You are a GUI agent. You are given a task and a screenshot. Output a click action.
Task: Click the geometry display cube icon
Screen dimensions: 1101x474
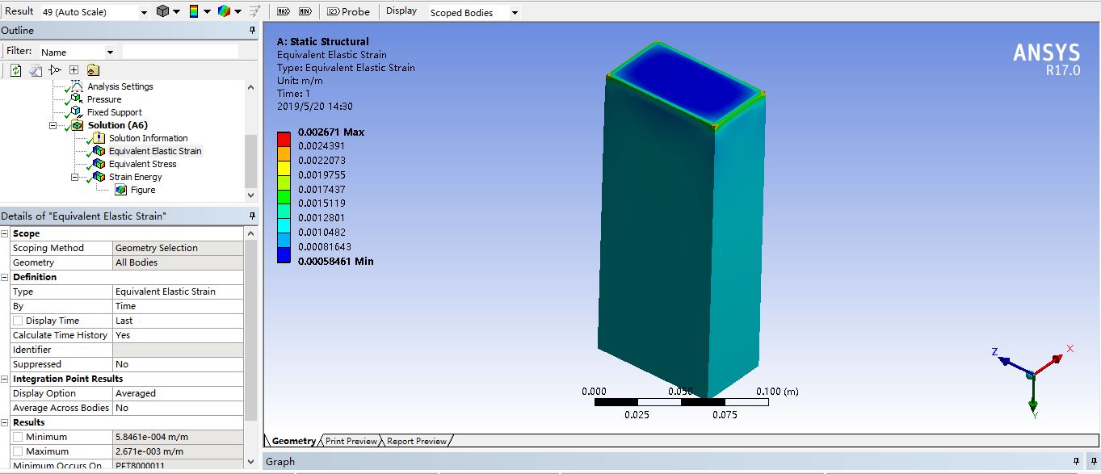pos(163,11)
